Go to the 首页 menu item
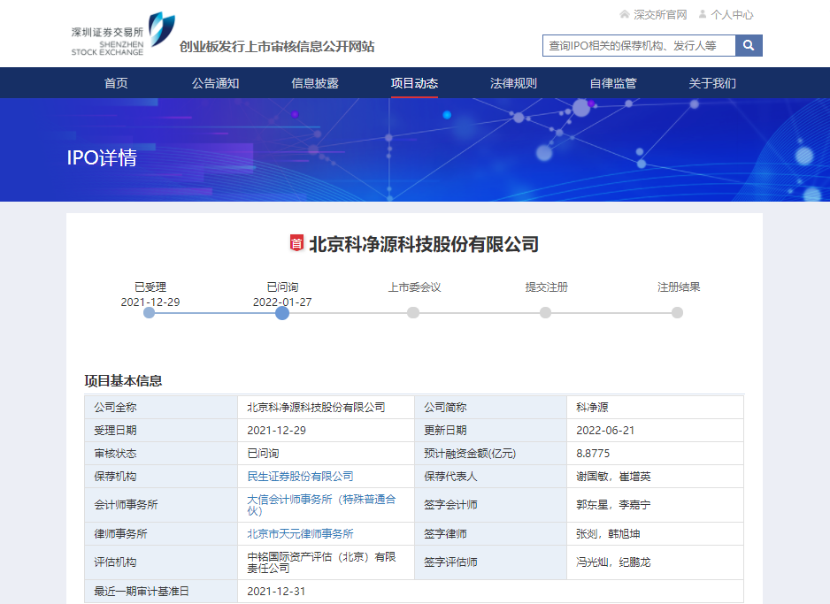 click(x=116, y=83)
